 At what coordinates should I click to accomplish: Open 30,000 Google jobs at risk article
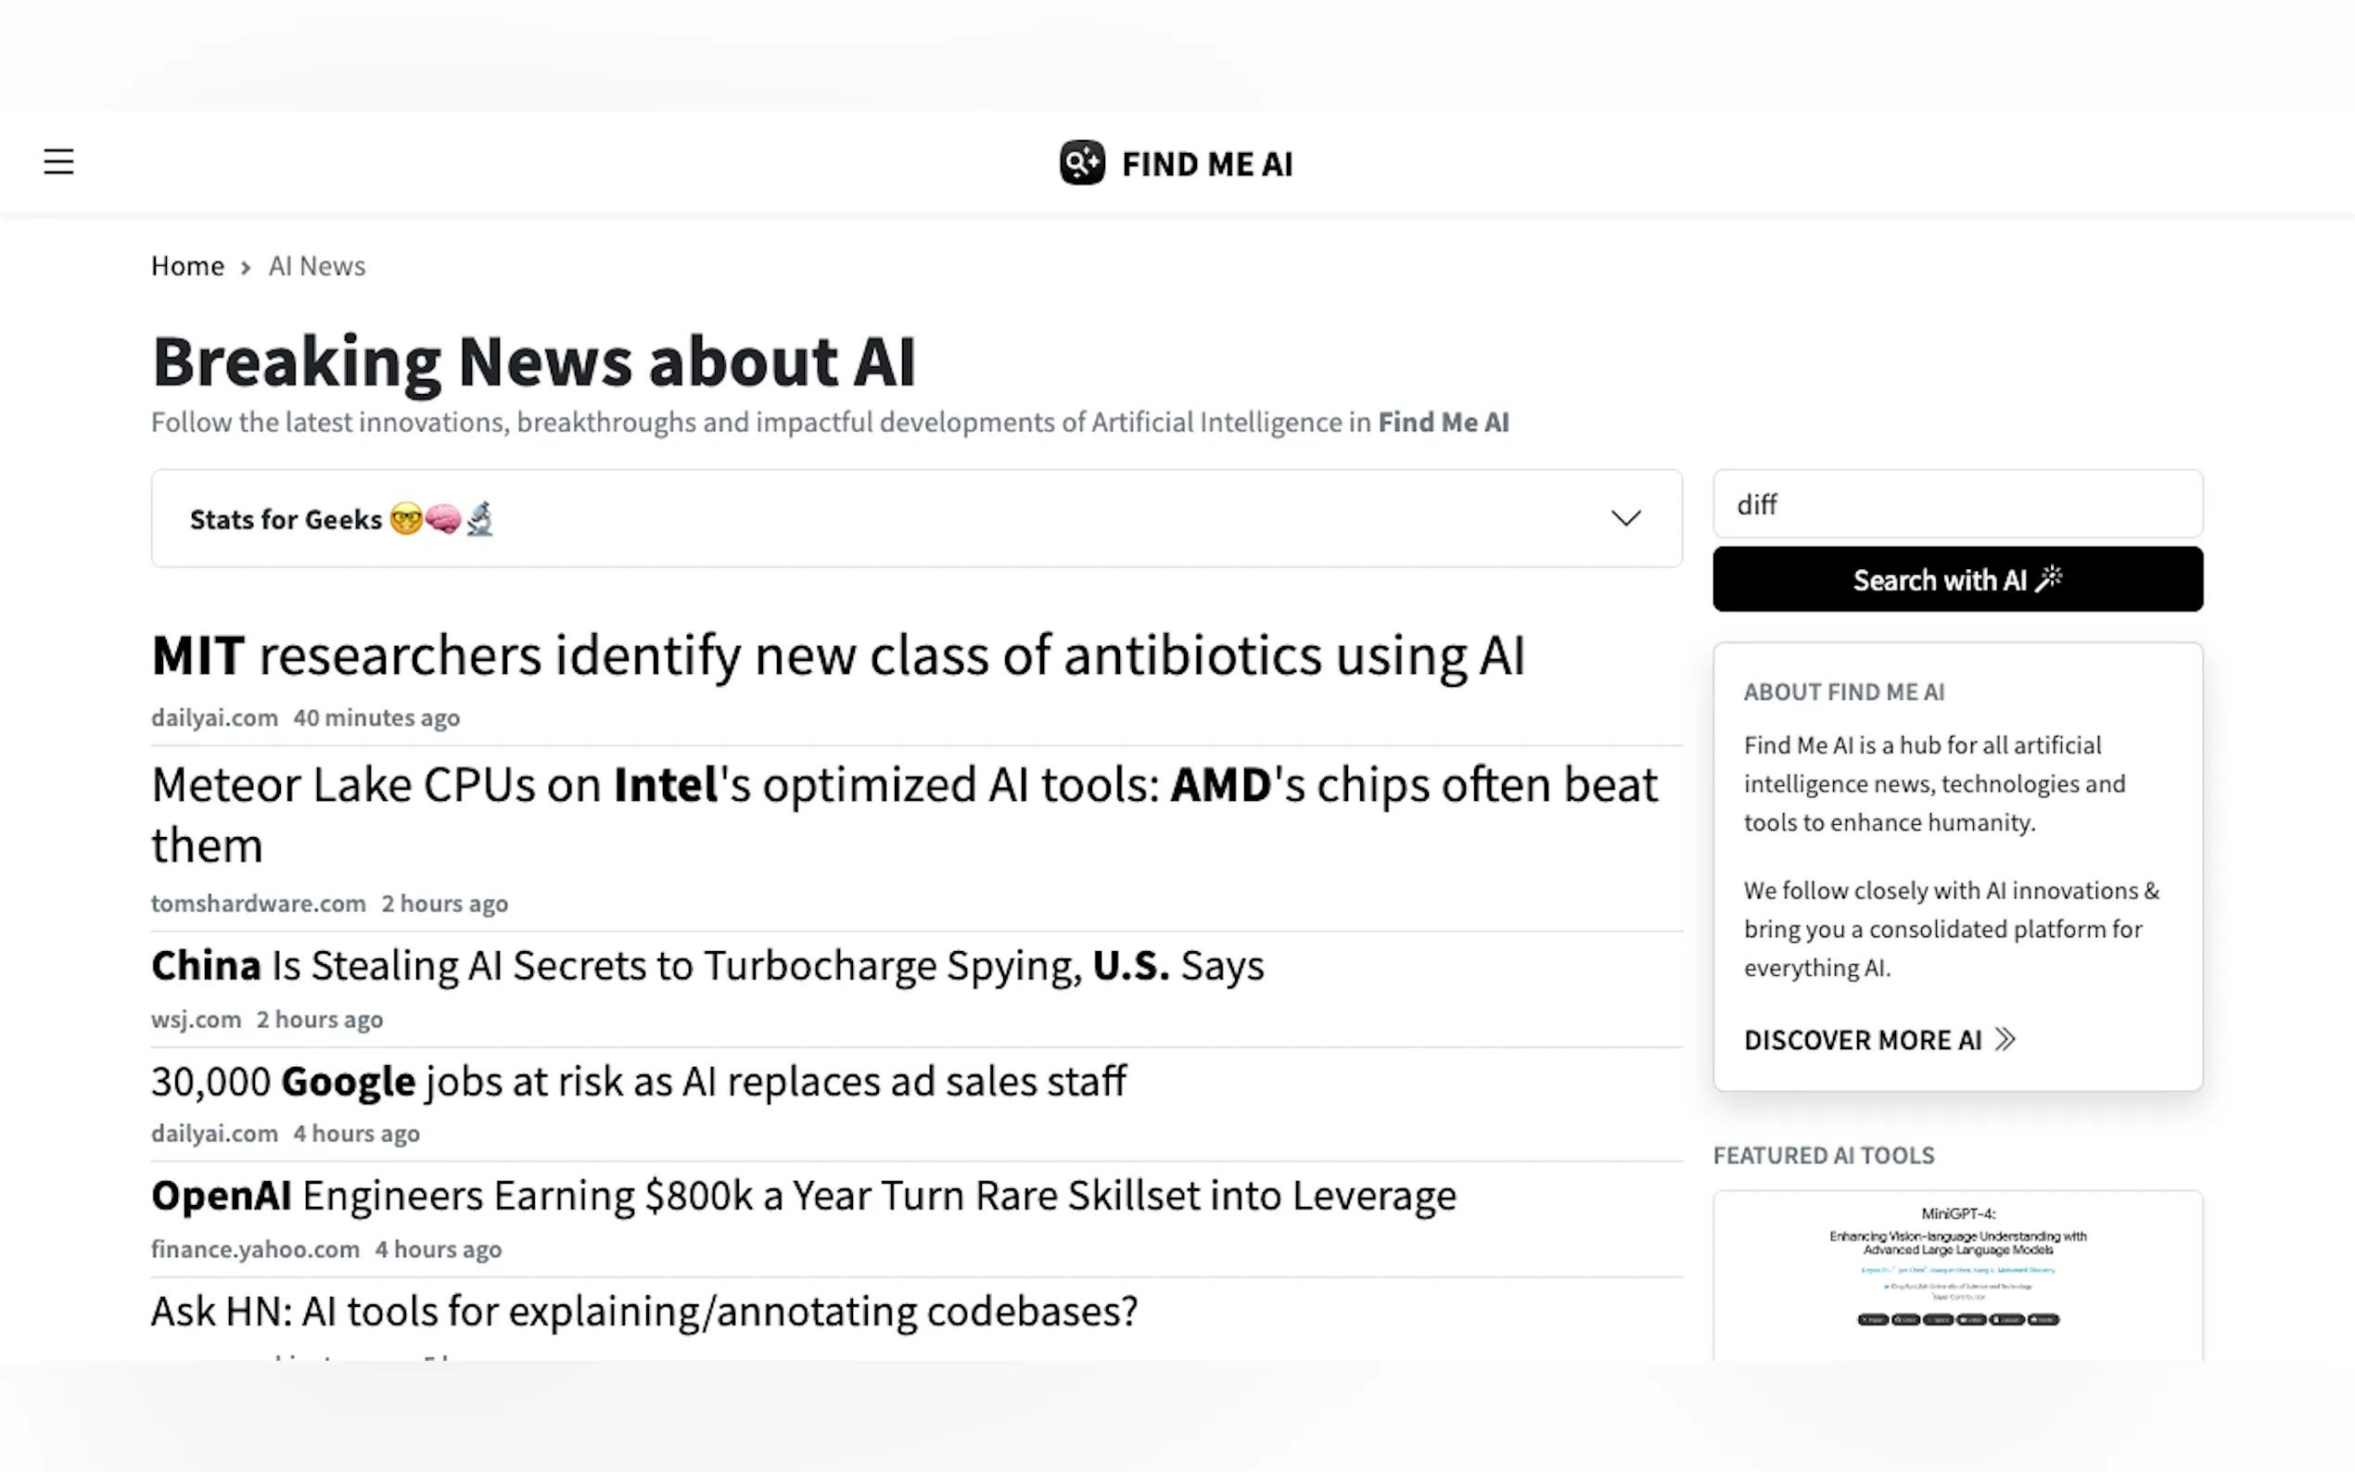tap(638, 1082)
